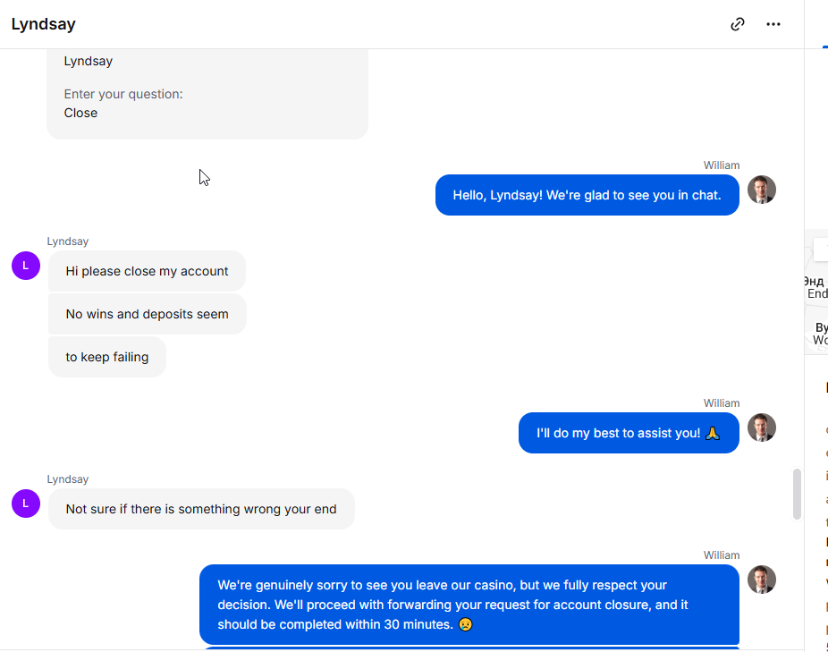The height and width of the screenshot is (652, 828).
Task: Click William's avatar next to the assist message
Action: coord(762,428)
